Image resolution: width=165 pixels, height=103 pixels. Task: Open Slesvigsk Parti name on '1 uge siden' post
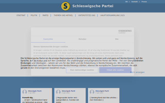(x=35, y=91)
